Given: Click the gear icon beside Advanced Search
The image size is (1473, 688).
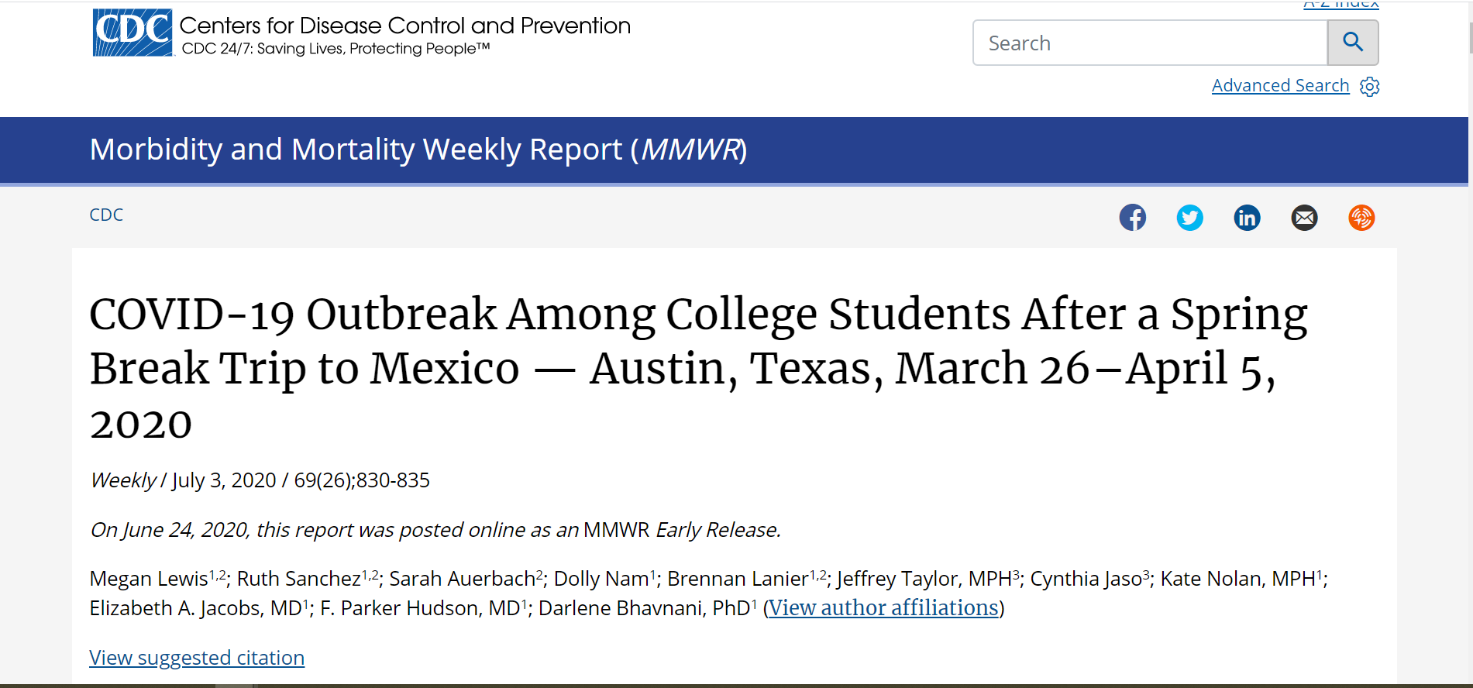Looking at the screenshot, I should (1370, 86).
